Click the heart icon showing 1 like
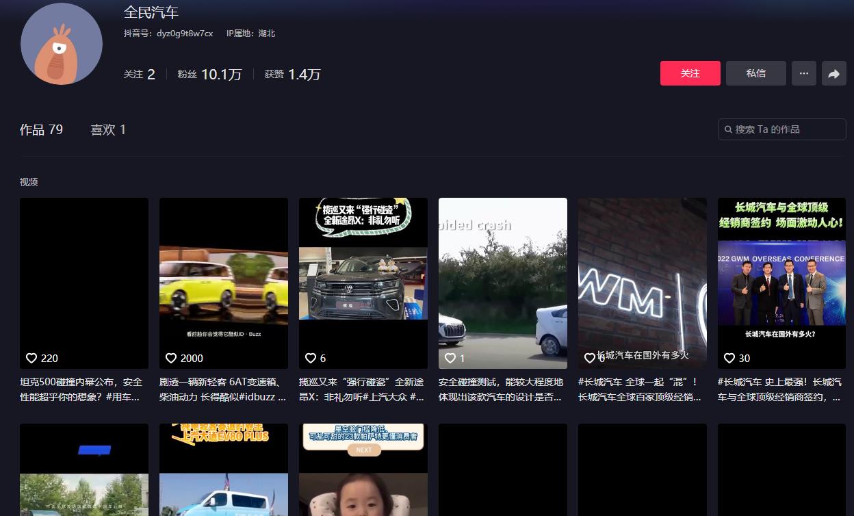The width and height of the screenshot is (854, 516). click(450, 358)
